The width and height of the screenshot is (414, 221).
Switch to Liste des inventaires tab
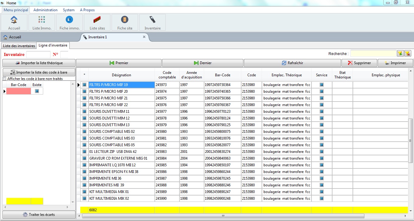tap(19, 46)
